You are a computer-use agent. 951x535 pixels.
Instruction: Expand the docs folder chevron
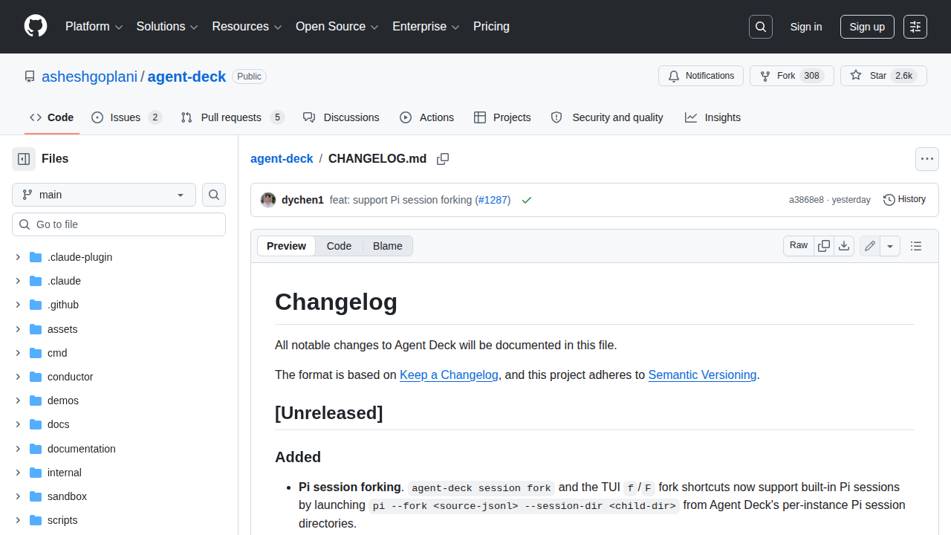pyautogui.click(x=18, y=424)
